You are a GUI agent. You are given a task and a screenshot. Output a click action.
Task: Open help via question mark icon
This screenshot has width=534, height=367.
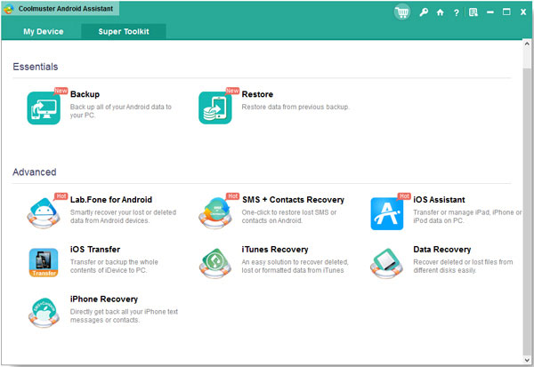[x=457, y=12]
